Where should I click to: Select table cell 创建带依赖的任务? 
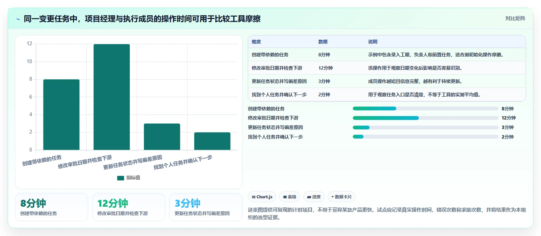[x=270, y=55]
